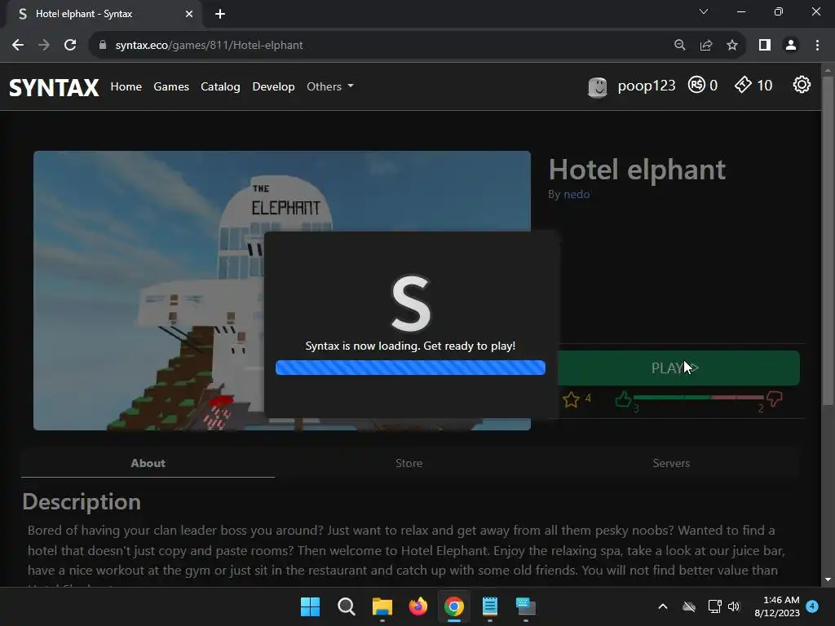
Task: Go back with browser back arrow
Action: 18,46
